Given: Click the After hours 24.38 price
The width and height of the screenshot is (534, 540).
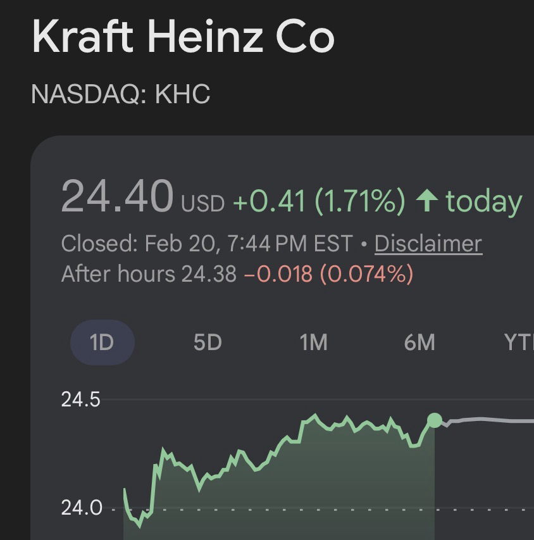Looking at the screenshot, I should (x=149, y=274).
